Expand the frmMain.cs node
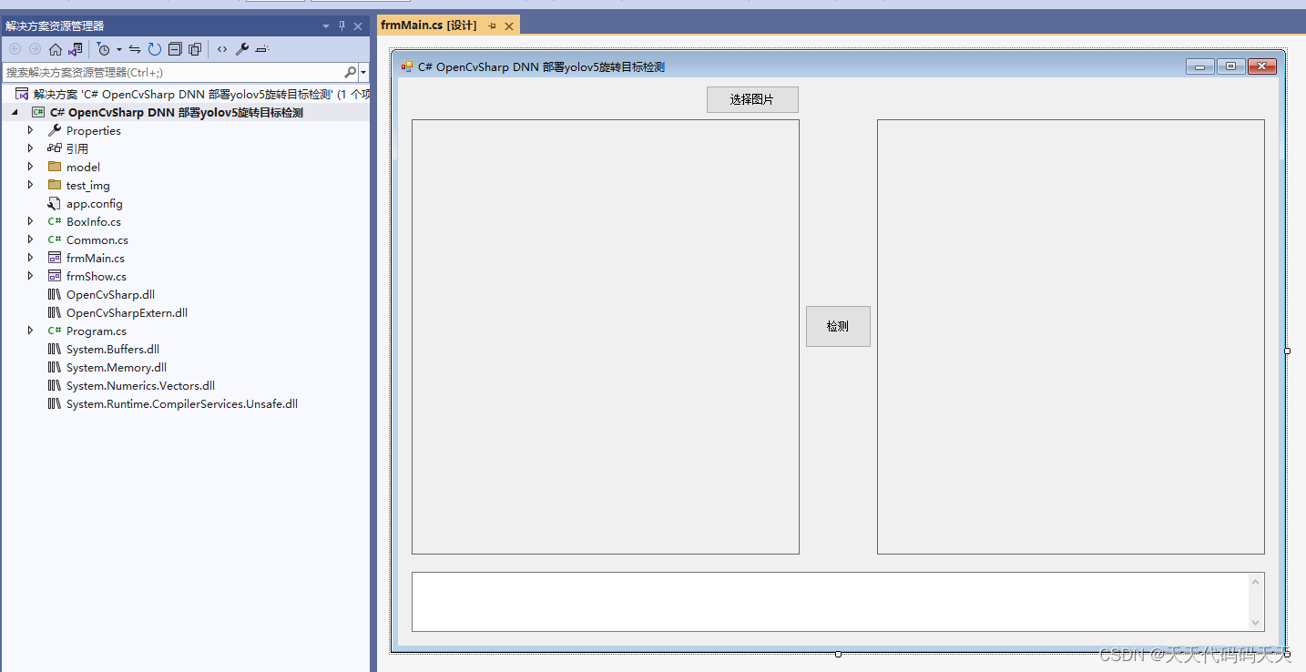Viewport: 1306px width, 672px height. tap(30, 258)
